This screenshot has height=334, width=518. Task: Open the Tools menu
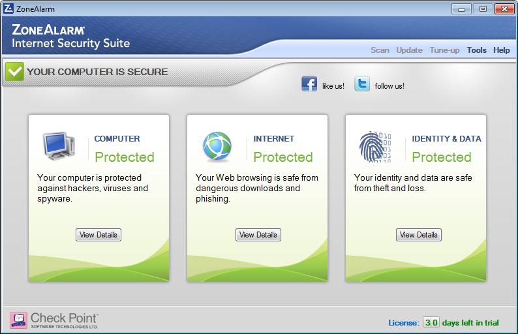pos(476,50)
